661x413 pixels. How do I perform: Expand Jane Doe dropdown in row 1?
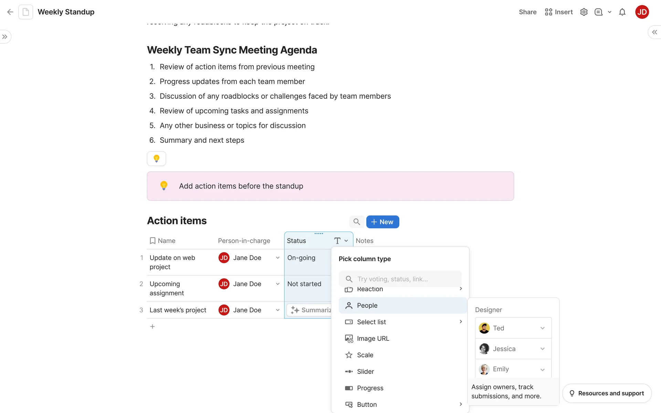(x=277, y=258)
